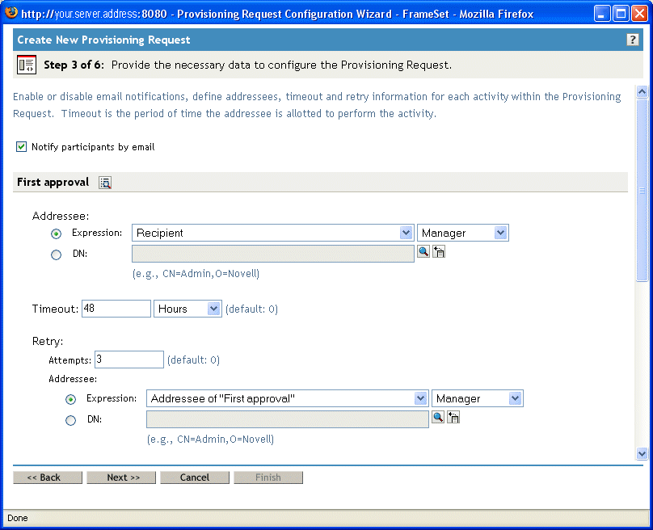Click the first approval DN text field
The width and height of the screenshot is (653, 530).
(x=273, y=254)
